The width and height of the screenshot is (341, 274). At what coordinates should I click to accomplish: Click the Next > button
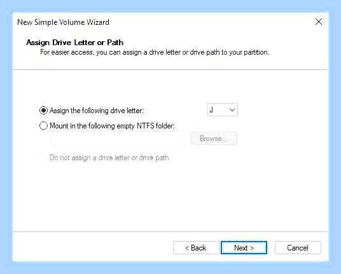(x=244, y=247)
